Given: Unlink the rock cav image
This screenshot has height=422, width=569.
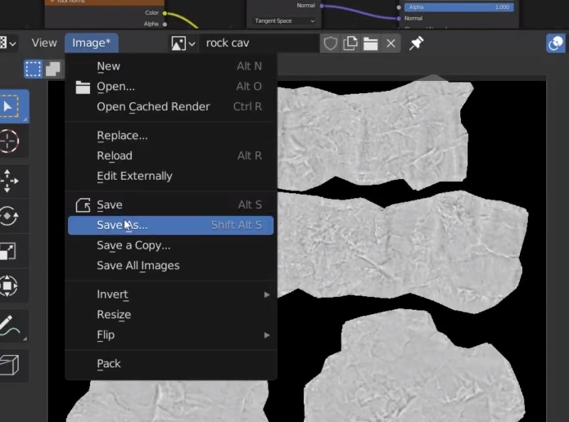Looking at the screenshot, I should coord(391,43).
